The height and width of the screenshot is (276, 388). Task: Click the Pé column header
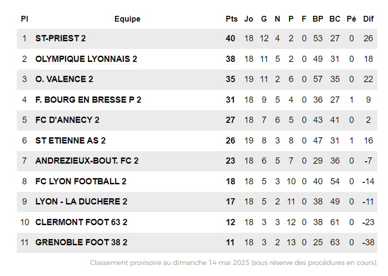[x=351, y=19]
